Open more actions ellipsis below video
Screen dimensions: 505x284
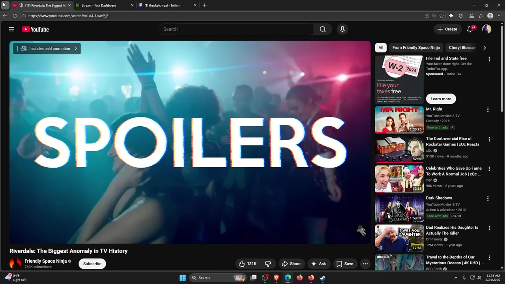point(365,263)
